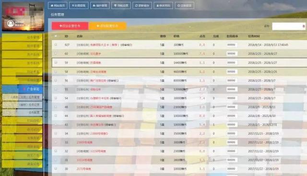
Task: Click the power icon to log out
Action: click(178, 5)
